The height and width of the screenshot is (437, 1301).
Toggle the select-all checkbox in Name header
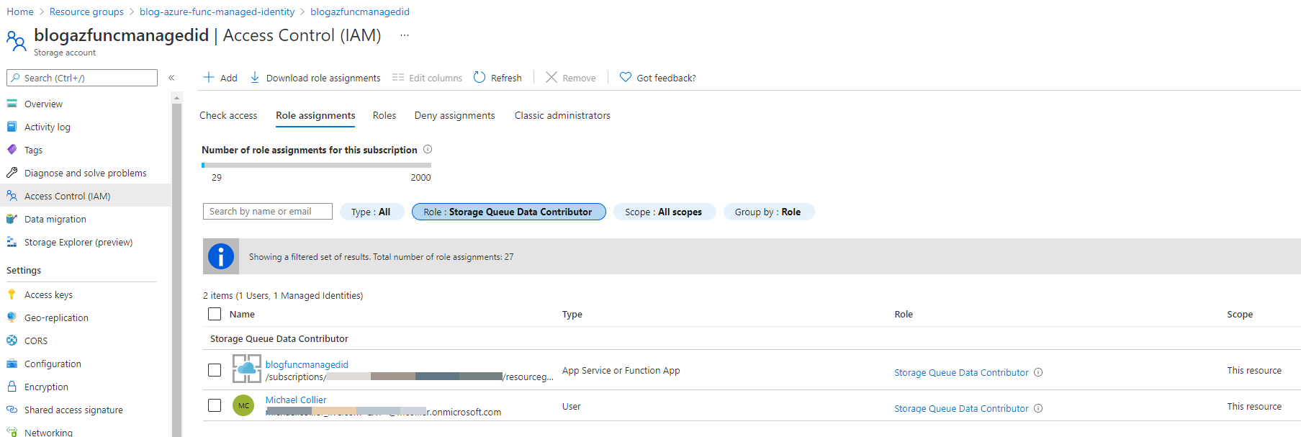[x=215, y=314]
